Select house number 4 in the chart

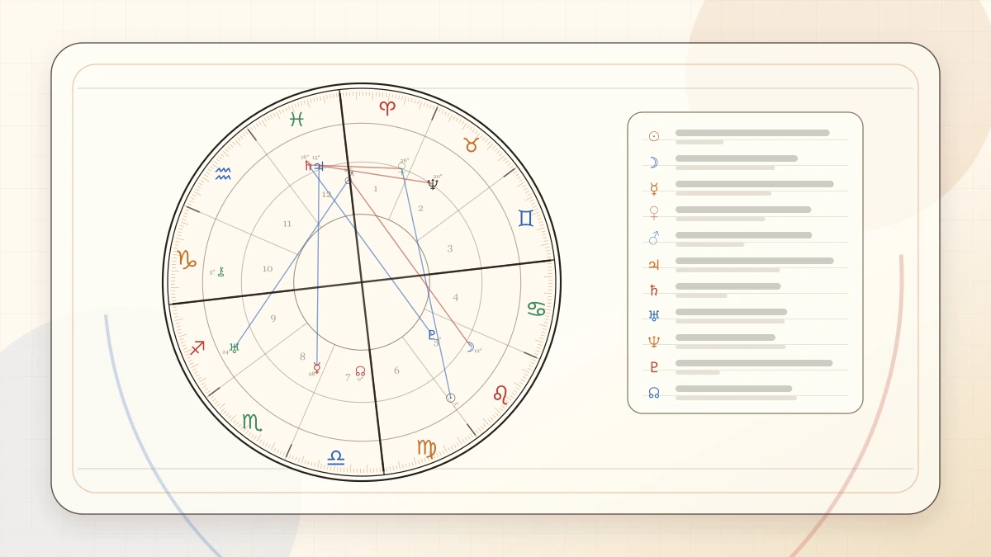[456, 298]
